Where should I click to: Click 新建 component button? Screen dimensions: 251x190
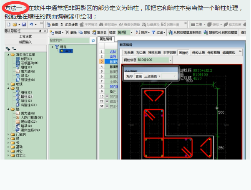56,33
